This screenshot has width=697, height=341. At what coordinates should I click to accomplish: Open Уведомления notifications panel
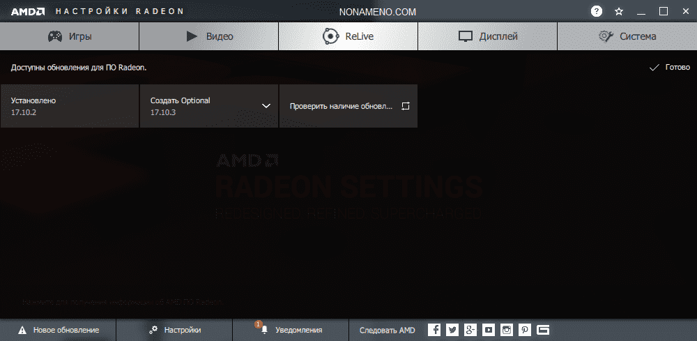click(x=291, y=330)
